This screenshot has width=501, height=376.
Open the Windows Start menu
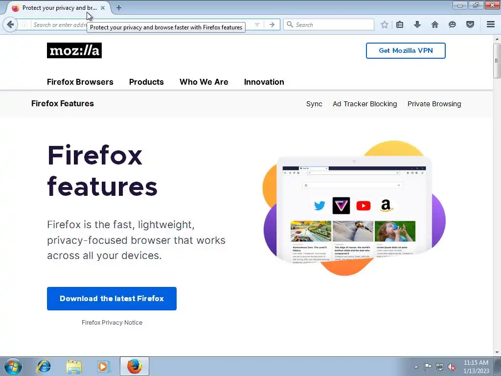click(13, 366)
